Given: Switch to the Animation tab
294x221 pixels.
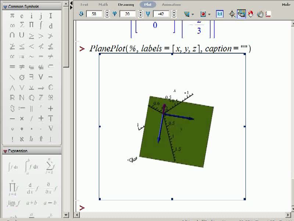Looking at the screenshot, I should click(171, 5).
